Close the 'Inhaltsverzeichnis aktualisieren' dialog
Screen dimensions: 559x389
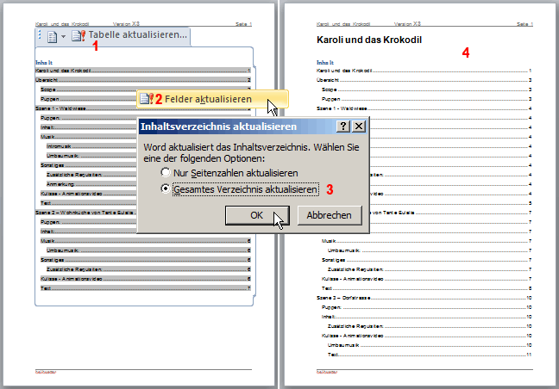point(359,127)
